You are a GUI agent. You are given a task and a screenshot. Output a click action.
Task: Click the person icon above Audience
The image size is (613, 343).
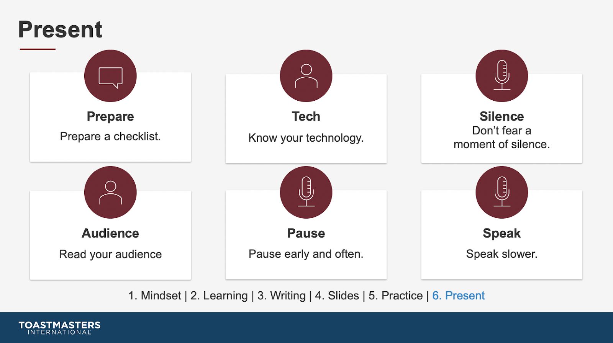click(x=110, y=192)
